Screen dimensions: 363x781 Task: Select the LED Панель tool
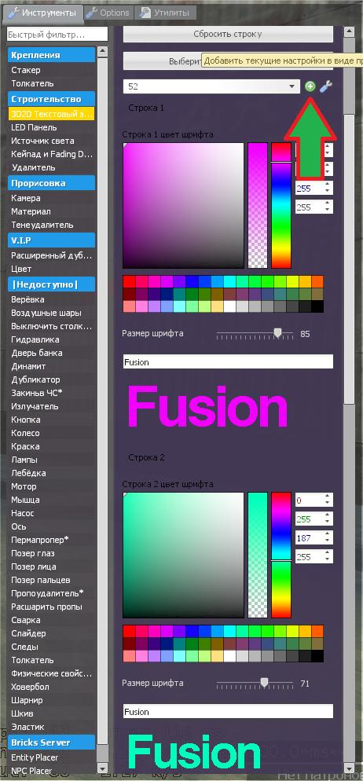34,127
